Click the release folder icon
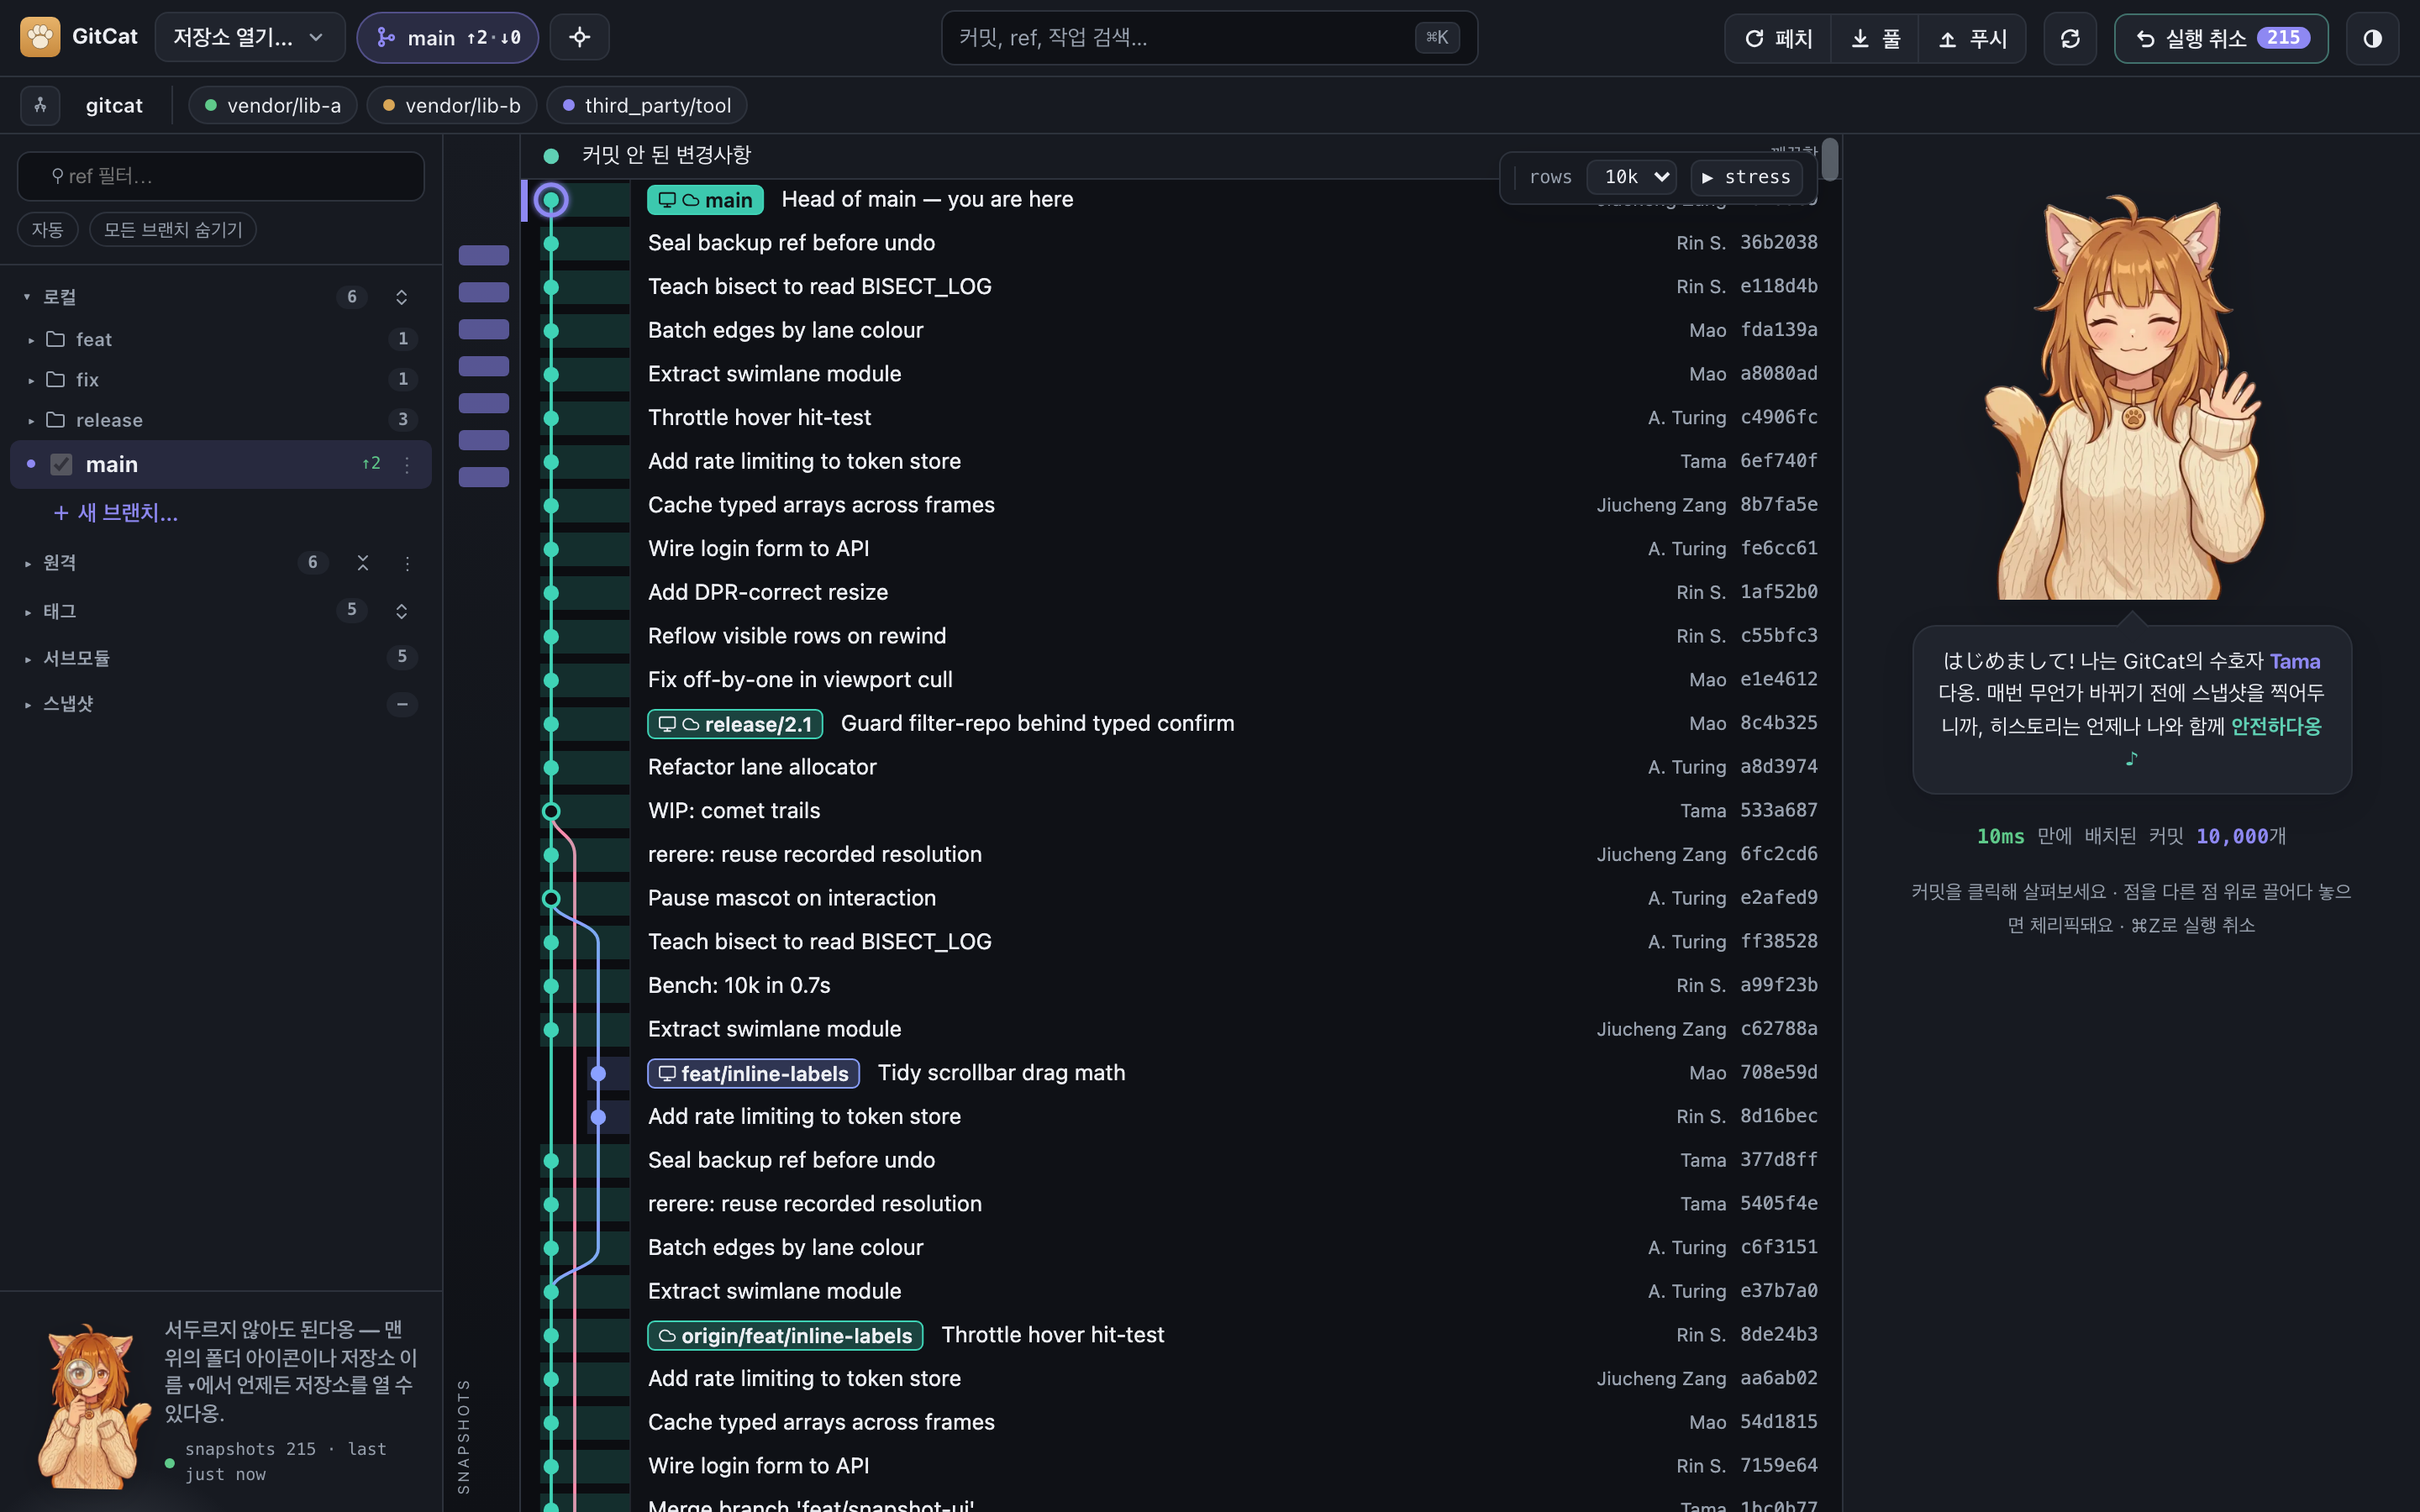Image resolution: width=2420 pixels, height=1512 pixels. 56,420
